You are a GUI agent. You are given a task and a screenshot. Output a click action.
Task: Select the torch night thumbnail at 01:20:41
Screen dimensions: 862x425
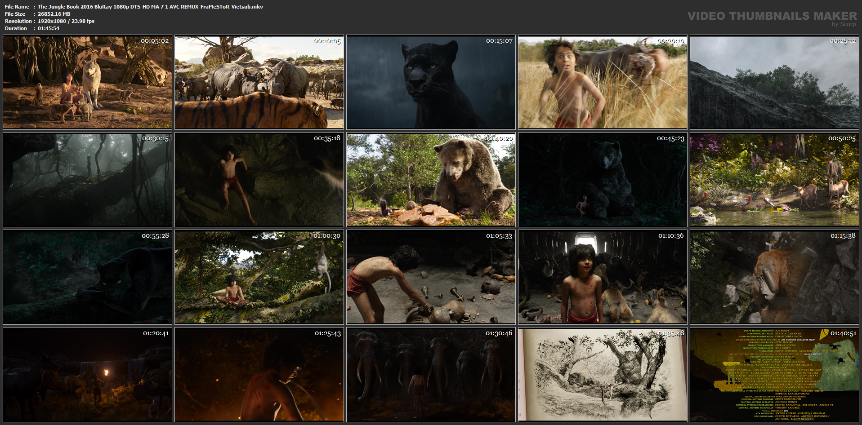click(87, 375)
